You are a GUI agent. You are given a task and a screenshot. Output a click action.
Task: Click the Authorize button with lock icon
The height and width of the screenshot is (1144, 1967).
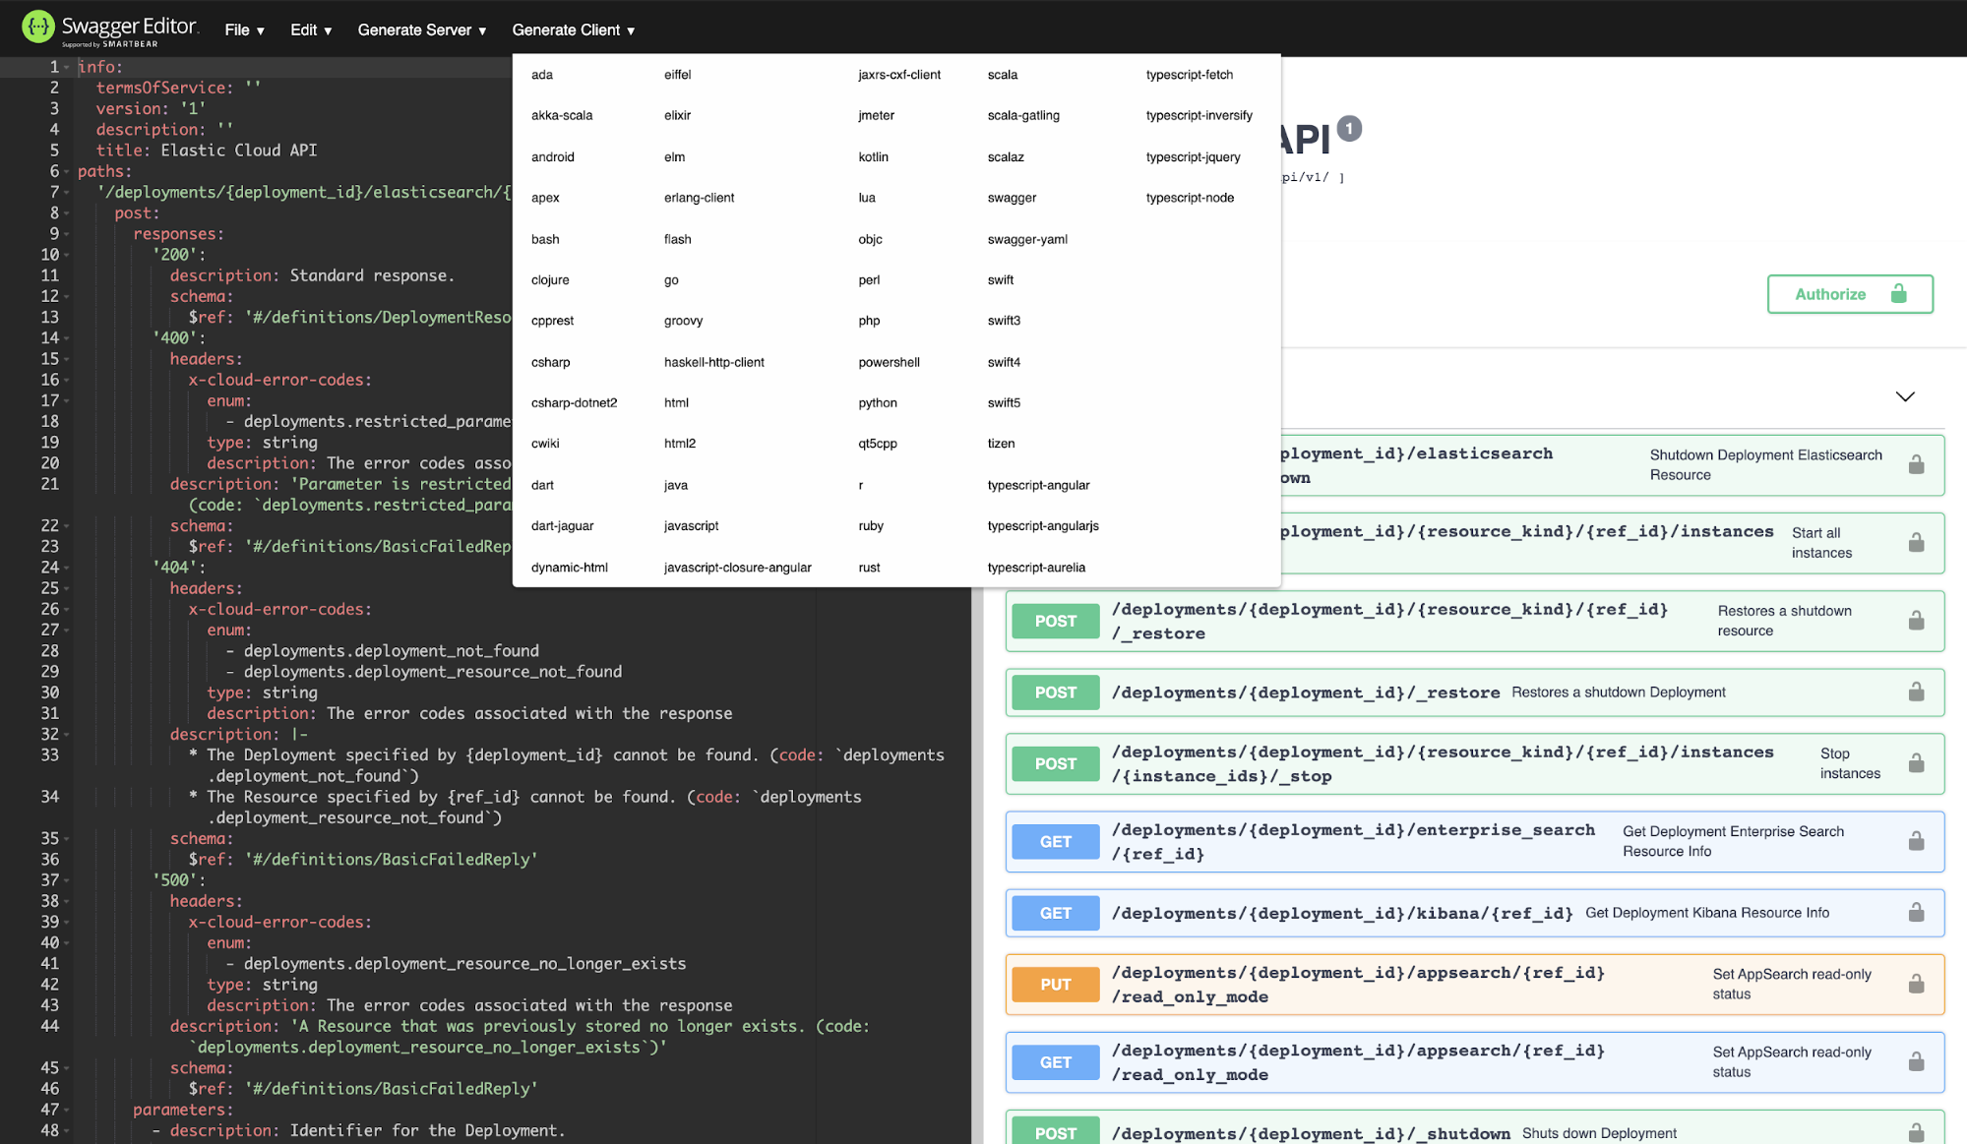[x=1849, y=294]
